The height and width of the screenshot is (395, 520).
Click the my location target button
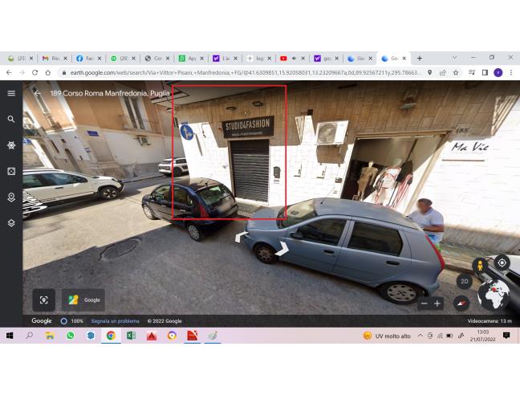[502, 263]
